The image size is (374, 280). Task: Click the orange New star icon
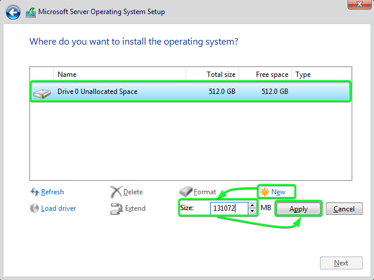265,192
